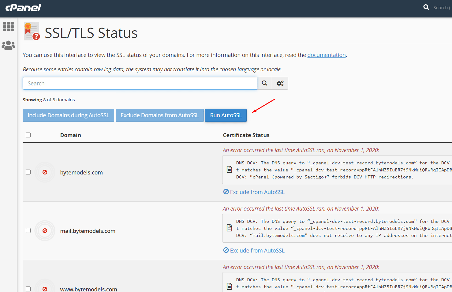Click the search magnifier icon in the top bar
Image resolution: width=452 pixels, height=292 pixels.
pos(426,7)
